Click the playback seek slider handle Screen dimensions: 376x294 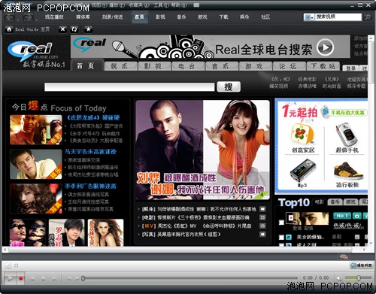point(83,278)
